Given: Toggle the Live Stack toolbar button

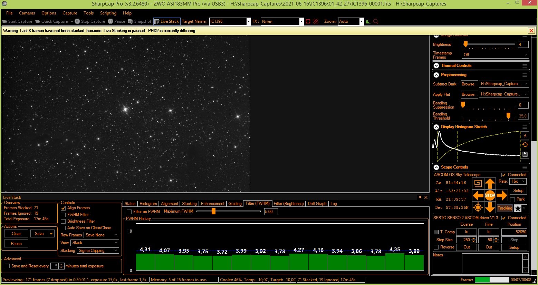Looking at the screenshot, I should [166, 21].
